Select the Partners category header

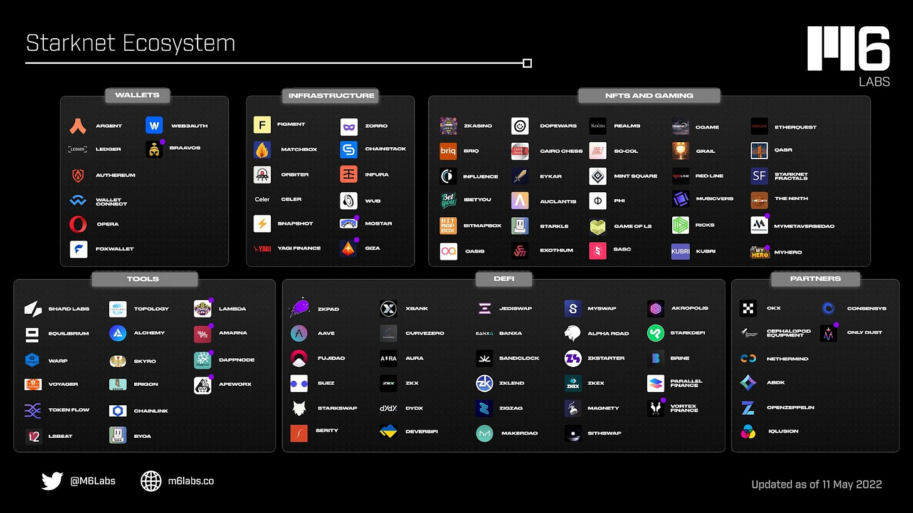coord(815,278)
